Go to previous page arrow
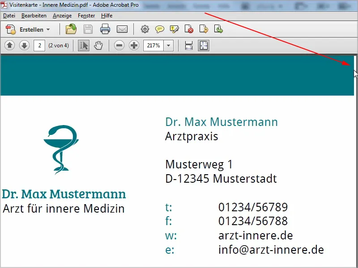This screenshot has width=358, height=268. coord(9,46)
